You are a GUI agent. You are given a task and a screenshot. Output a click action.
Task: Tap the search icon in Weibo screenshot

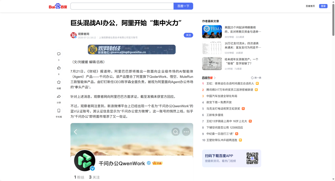(175, 132)
